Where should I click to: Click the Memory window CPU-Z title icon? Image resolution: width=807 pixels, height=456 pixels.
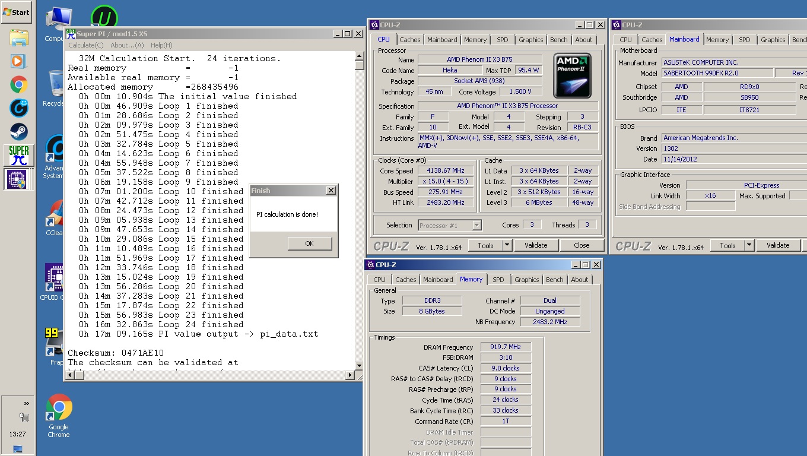pos(371,265)
